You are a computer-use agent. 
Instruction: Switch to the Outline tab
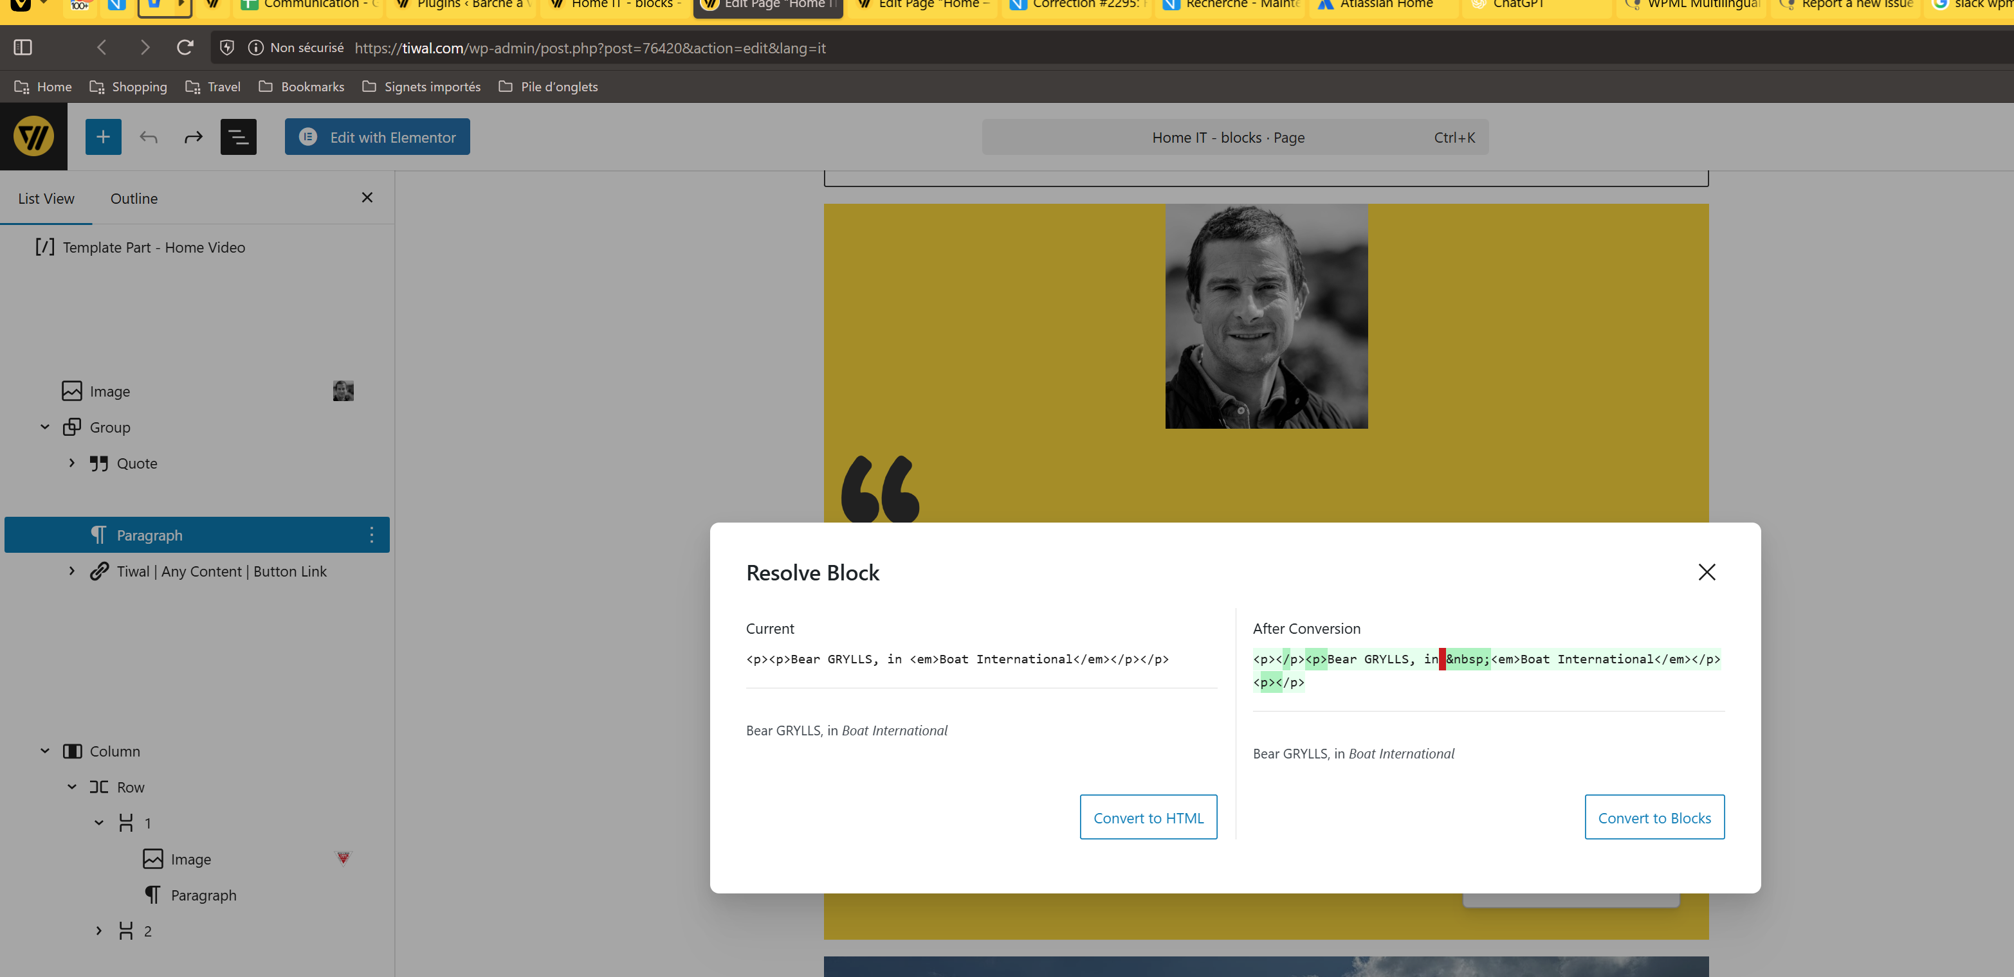(134, 199)
